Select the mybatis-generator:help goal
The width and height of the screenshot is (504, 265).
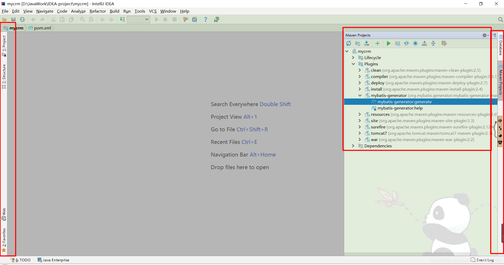[421, 108]
